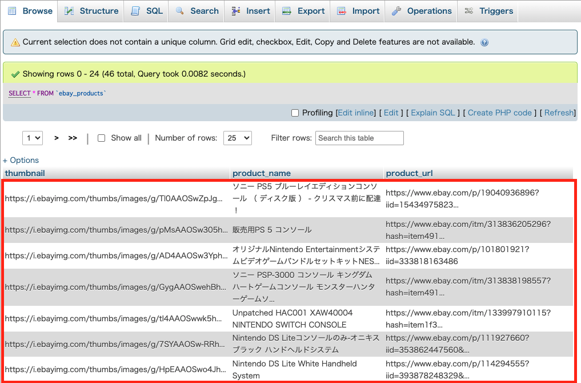Viewport: 581px width, 383px height.
Task: Click the Explain SQL link
Action: click(433, 113)
